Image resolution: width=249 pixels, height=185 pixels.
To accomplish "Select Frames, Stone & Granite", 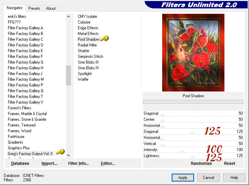I will tap(27, 119).
